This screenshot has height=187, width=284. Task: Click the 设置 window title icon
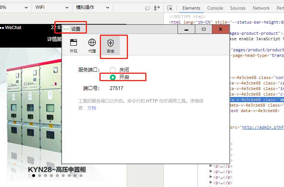coord(67,29)
